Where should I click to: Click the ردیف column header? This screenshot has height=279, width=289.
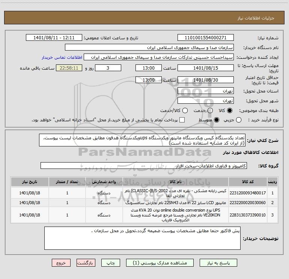pos(272,182)
